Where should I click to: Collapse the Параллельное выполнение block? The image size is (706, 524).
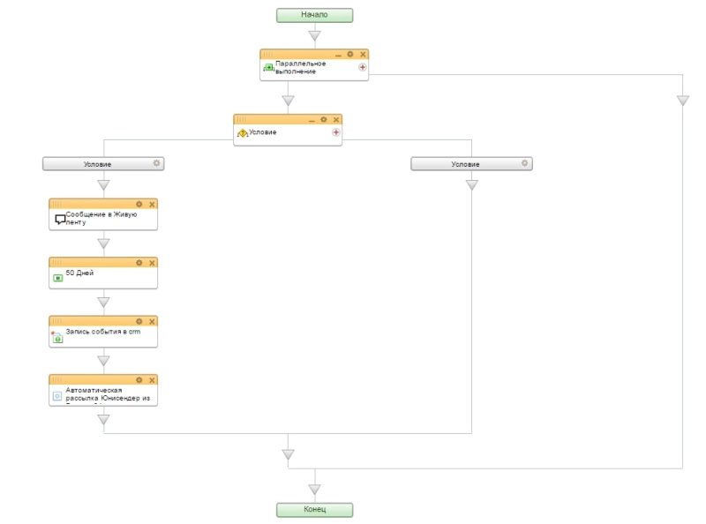click(337, 55)
